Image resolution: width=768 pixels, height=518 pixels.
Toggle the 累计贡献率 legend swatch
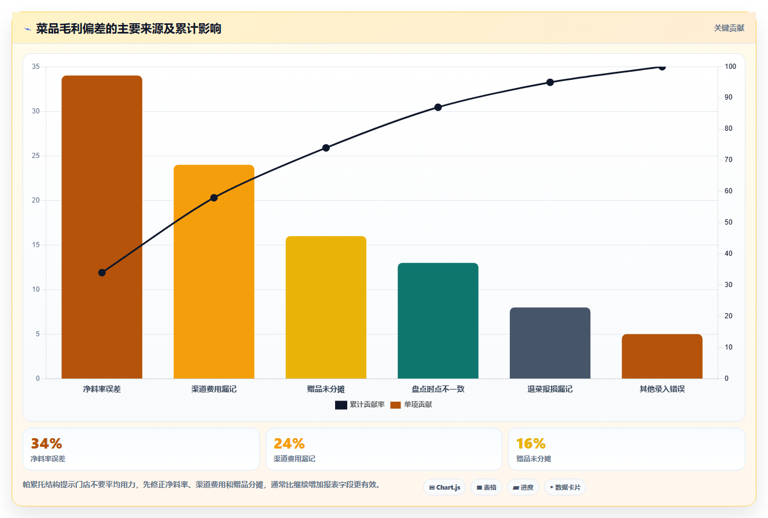(341, 405)
